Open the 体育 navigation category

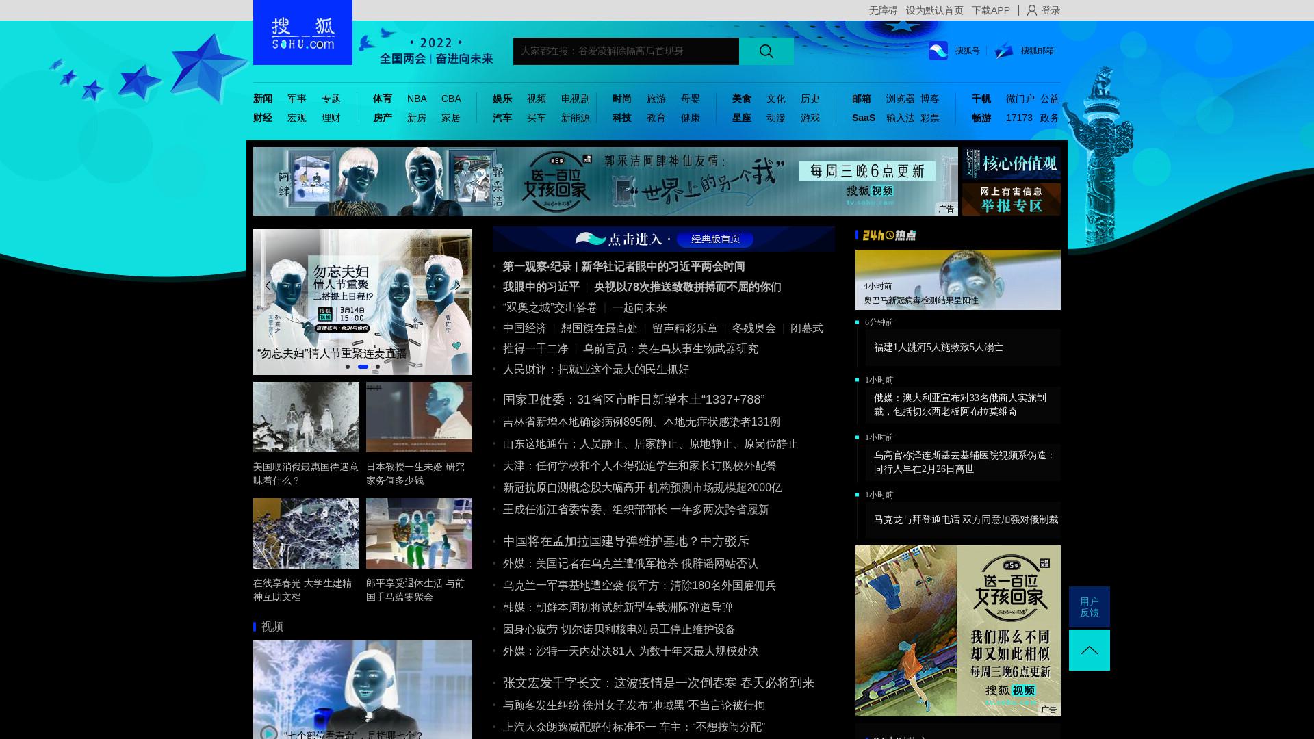coord(383,99)
